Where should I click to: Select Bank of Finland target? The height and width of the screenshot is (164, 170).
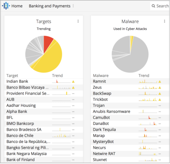pyautogui.click(x=44, y=159)
